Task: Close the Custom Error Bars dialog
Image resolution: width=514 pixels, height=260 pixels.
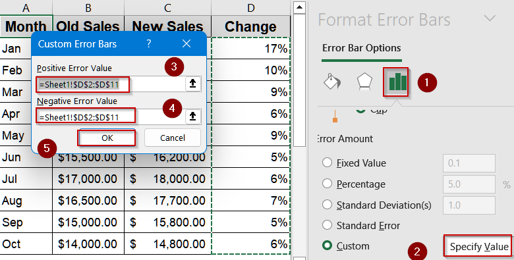Action: click(x=186, y=43)
